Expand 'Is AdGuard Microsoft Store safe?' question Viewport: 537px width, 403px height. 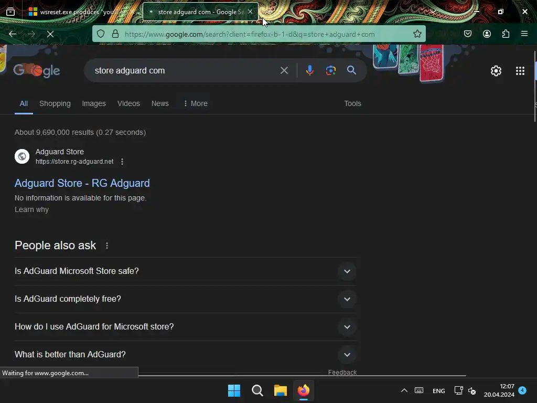click(x=186, y=271)
